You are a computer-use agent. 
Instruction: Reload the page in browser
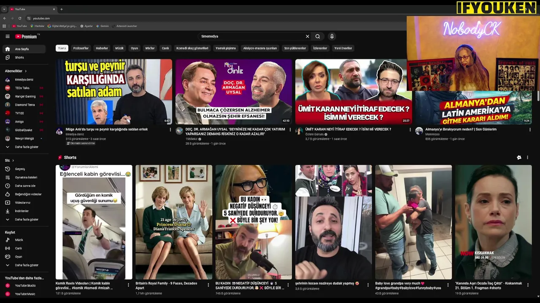(20, 19)
